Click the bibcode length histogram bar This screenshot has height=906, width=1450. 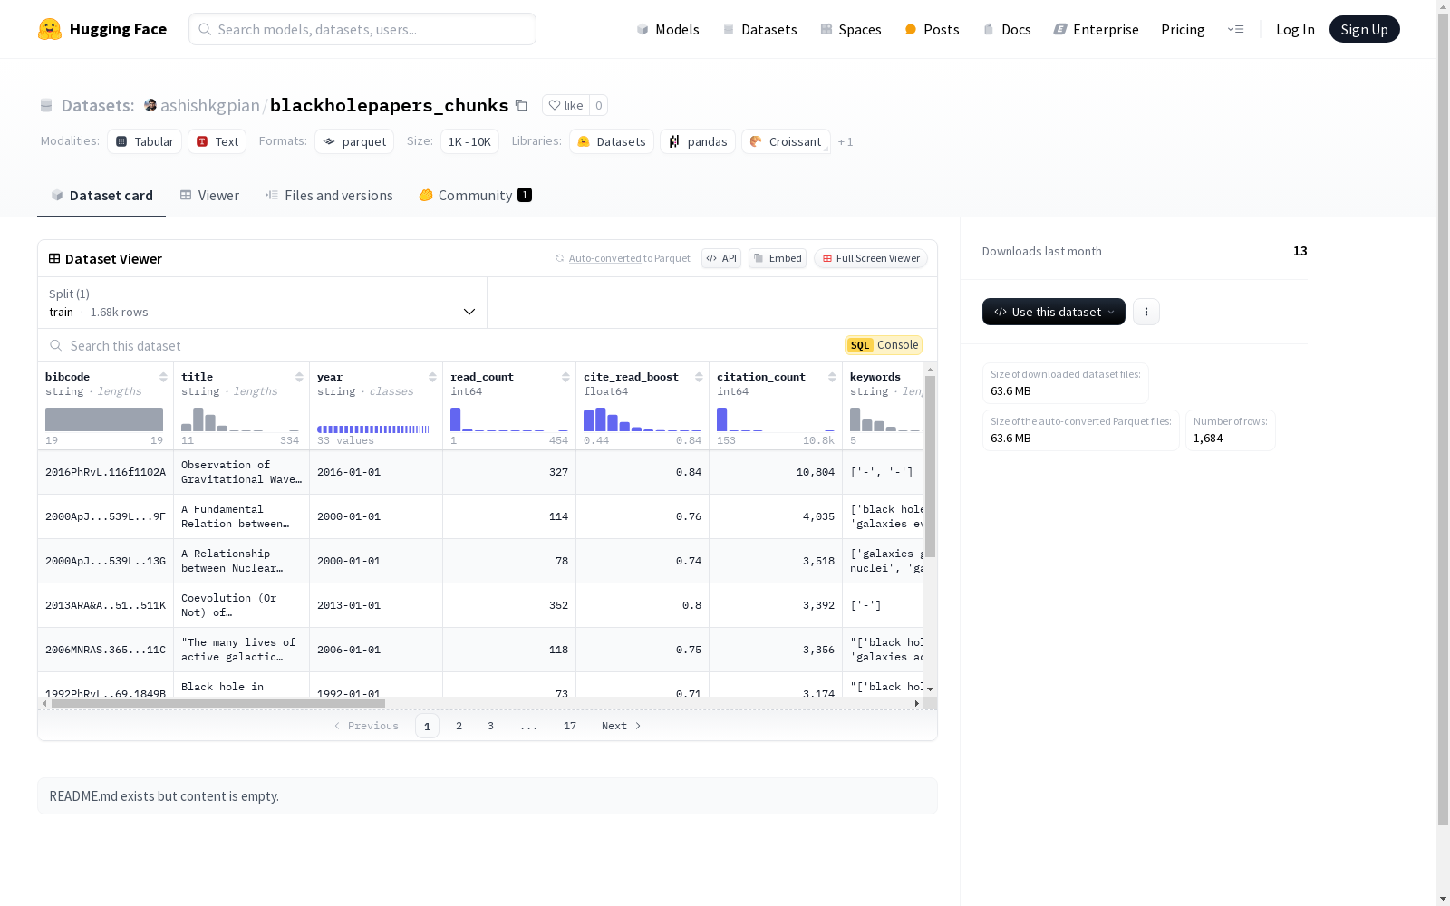tap(104, 419)
